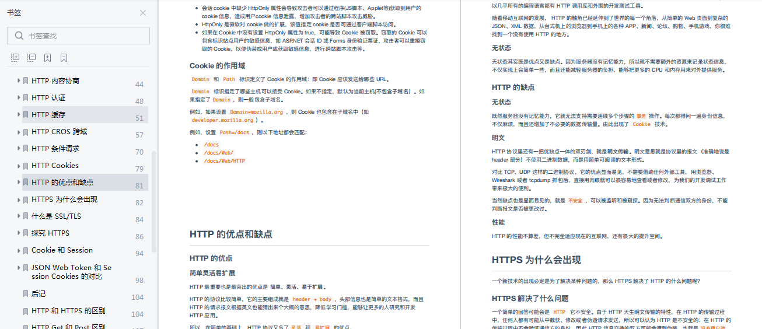The width and height of the screenshot is (762, 329).
Task: Expand the HTTP CROS 跨域 bookmark
Action: click(x=19, y=131)
